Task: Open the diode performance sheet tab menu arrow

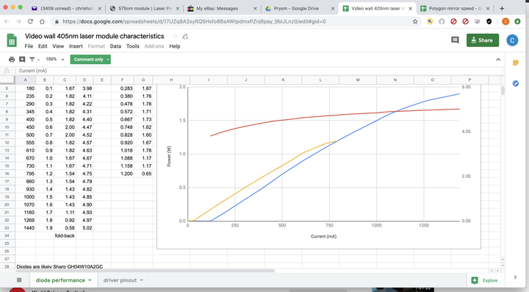Action: pyautogui.click(x=90, y=280)
